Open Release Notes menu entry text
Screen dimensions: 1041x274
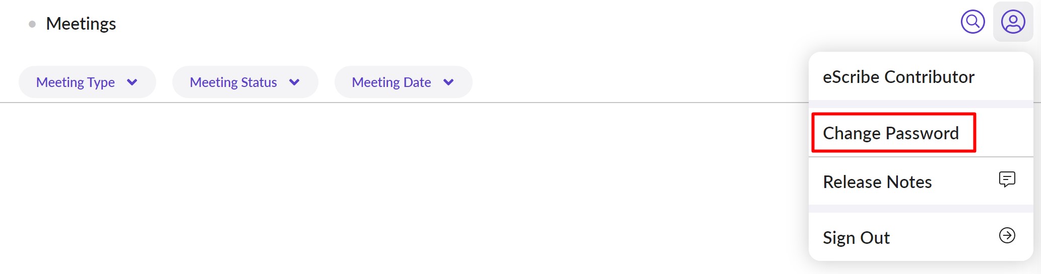877,182
